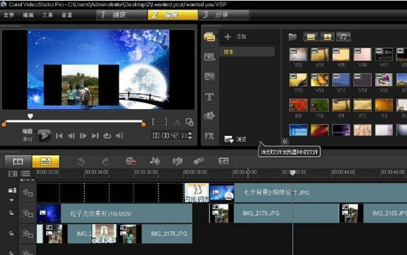Screen dimensions: 407x255
Task: Click the 浏览 (browse) button
Action: point(235,139)
